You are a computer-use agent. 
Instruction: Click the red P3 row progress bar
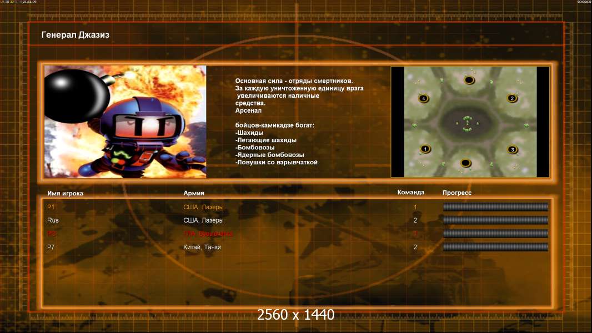[495, 234]
